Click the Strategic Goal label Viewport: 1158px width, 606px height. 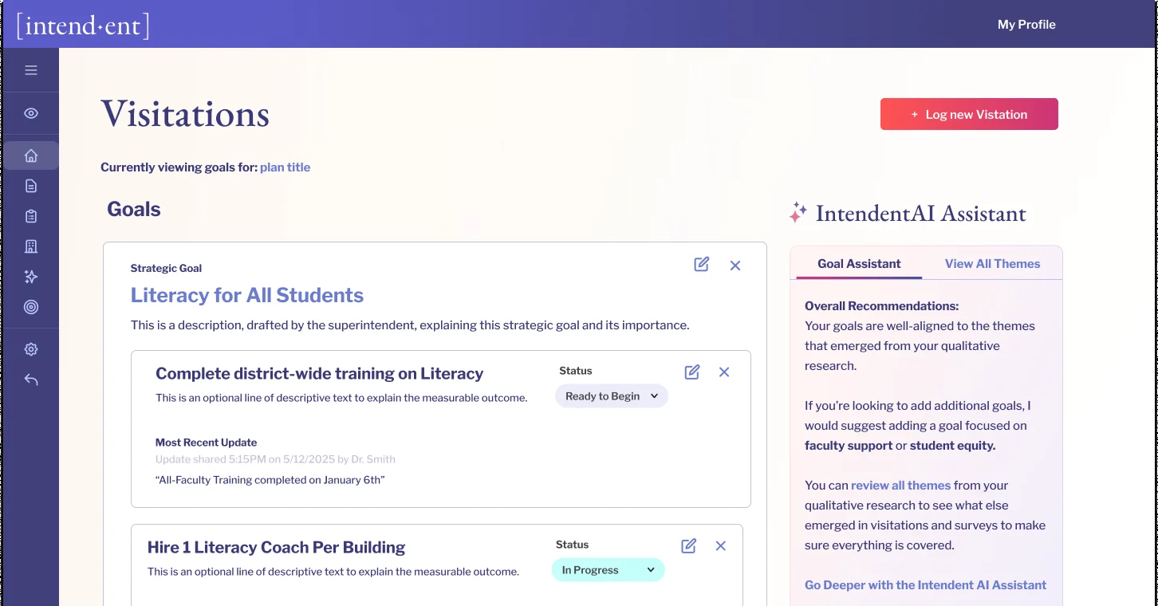tap(166, 269)
